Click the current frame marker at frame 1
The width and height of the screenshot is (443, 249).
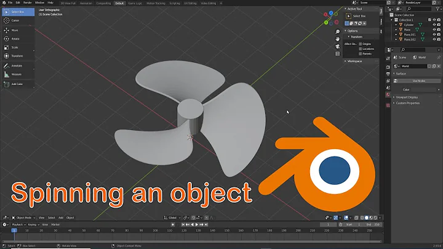tap(14, 231)
